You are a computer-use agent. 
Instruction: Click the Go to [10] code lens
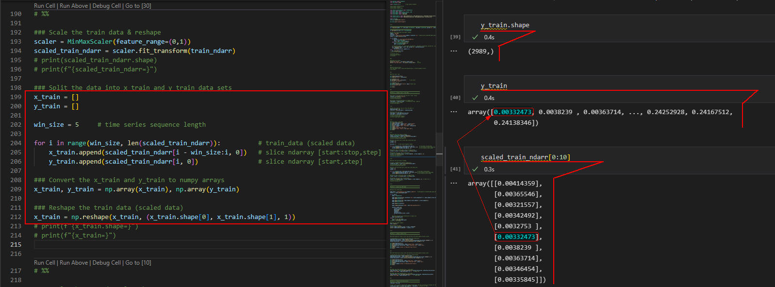pyautogui.click(x=138, y=263)
